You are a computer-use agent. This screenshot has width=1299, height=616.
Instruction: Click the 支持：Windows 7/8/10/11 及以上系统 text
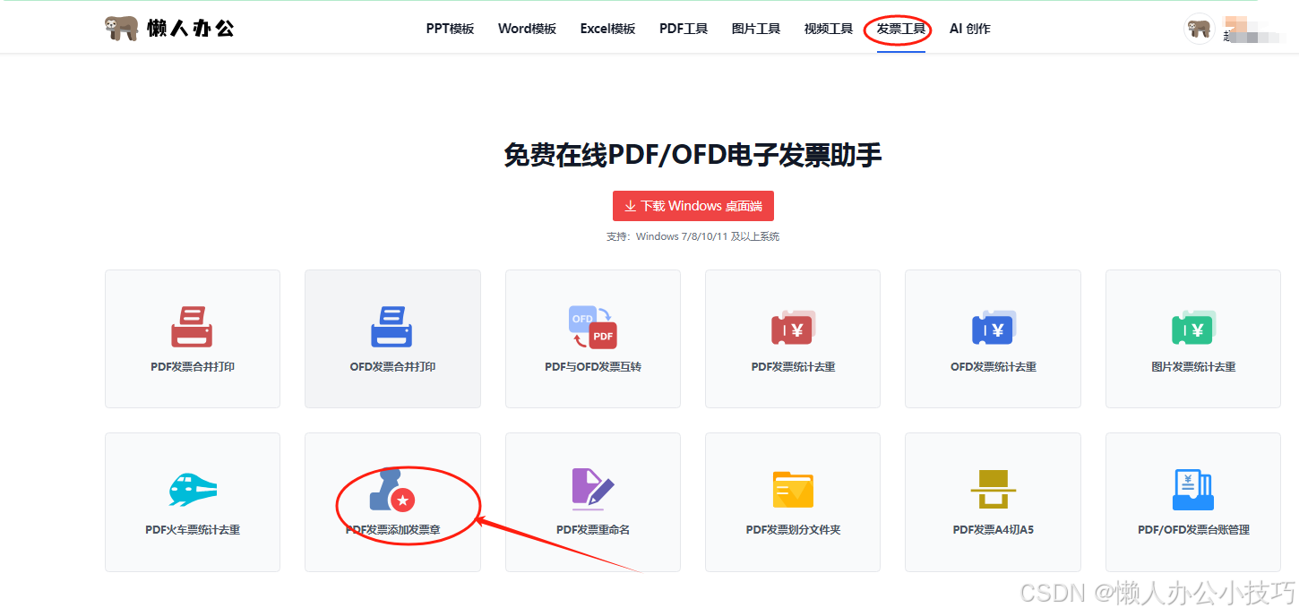[x=693, y=236]
